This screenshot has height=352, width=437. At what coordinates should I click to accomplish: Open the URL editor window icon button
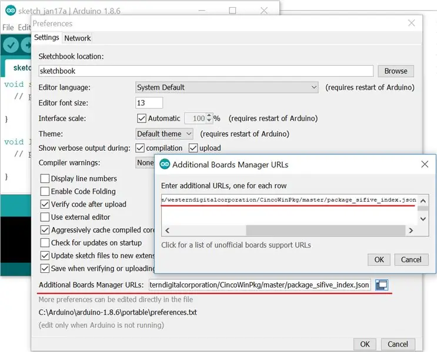pos(382,285)
